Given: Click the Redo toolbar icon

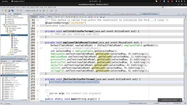Looking at the screenshot, I should point(21,10).
